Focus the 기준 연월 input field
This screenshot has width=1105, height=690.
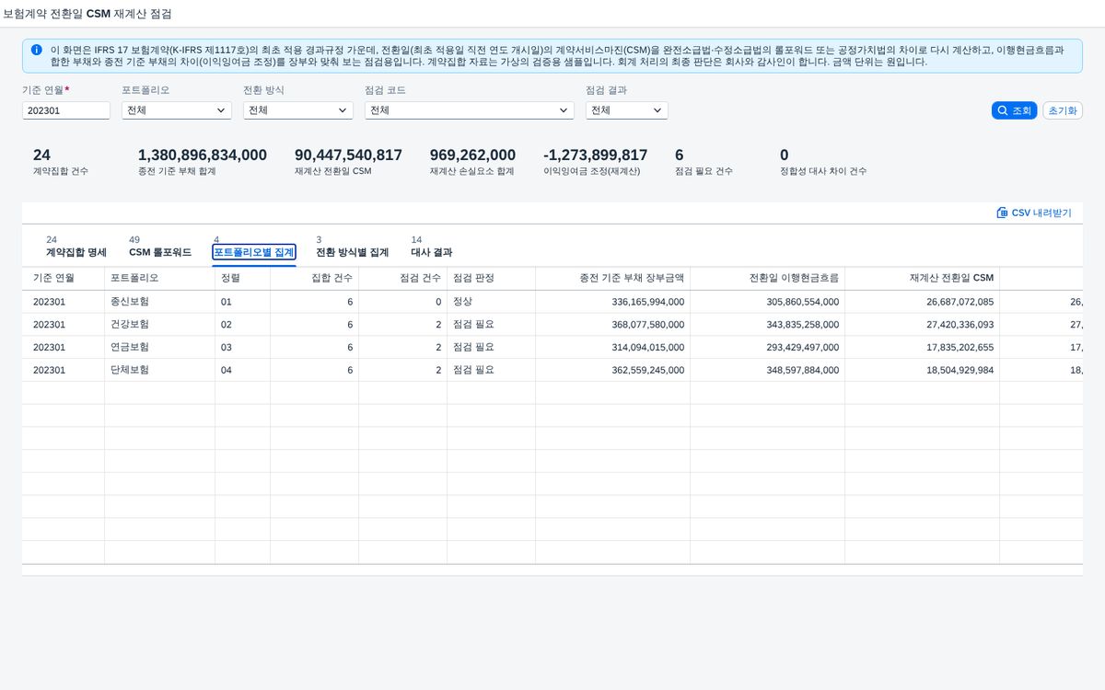pos(66,110)
